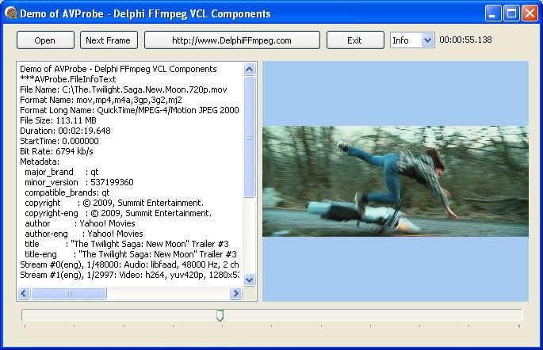Select the File Name line text
This screenshot has width=543, height=350.
[124, 89]
